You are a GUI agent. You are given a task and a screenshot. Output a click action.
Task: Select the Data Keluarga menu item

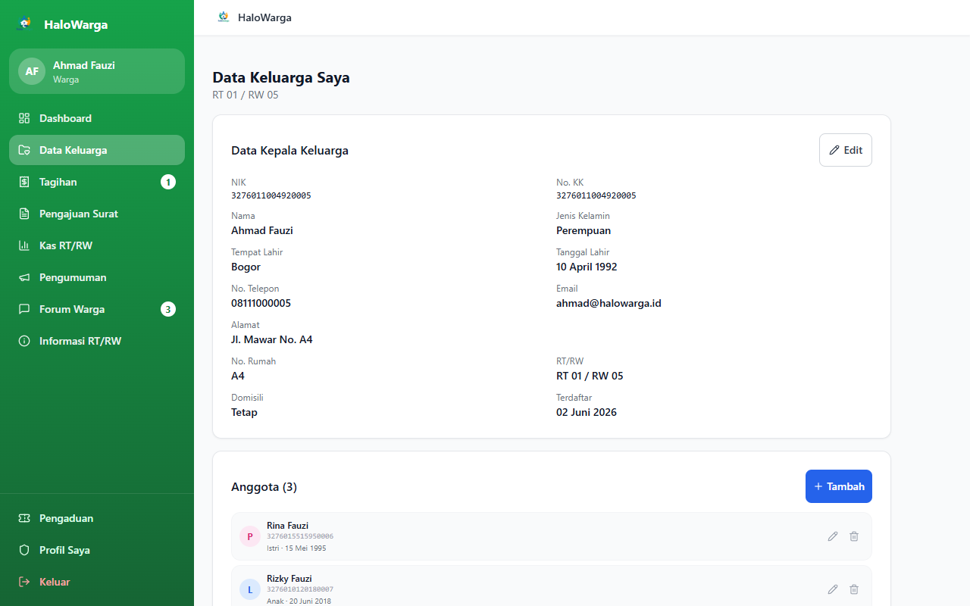(x=97, y=150)
